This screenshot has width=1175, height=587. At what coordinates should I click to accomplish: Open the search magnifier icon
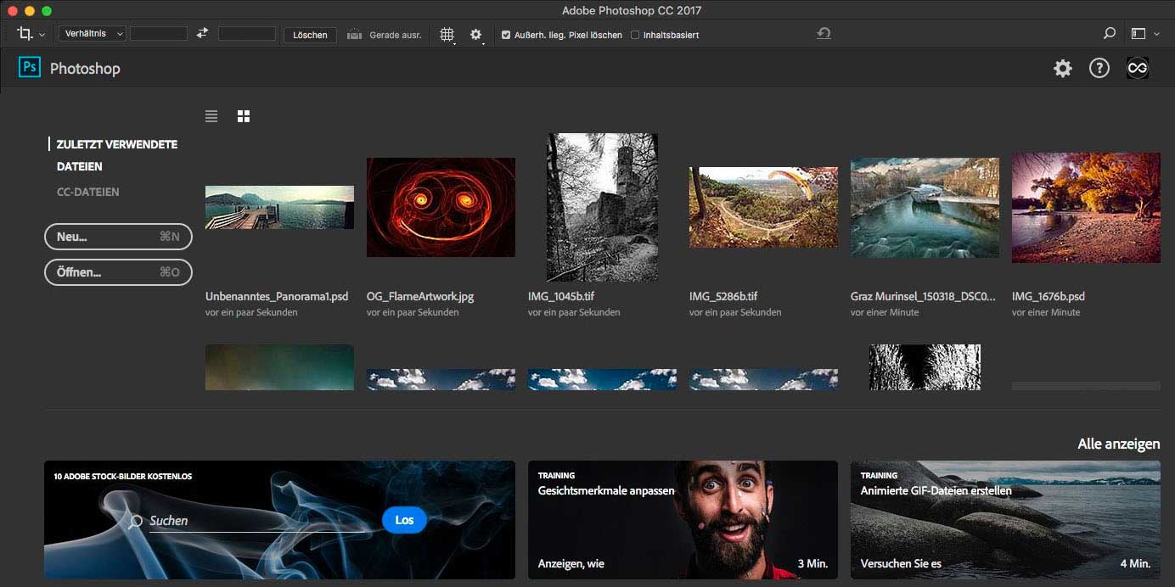(x=1109, y=34)
